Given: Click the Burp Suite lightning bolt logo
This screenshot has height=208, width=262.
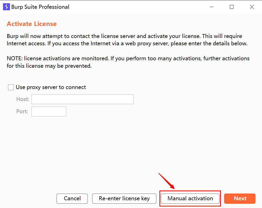Looking at the screenshot, I should click(x=6, y=7).
